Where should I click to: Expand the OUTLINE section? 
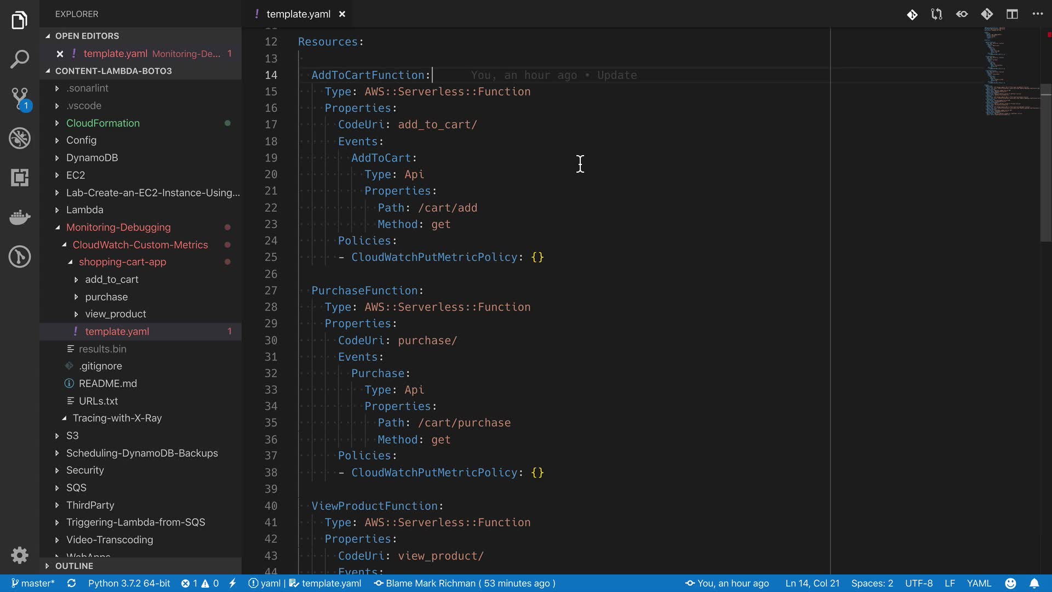click(74, 566)
